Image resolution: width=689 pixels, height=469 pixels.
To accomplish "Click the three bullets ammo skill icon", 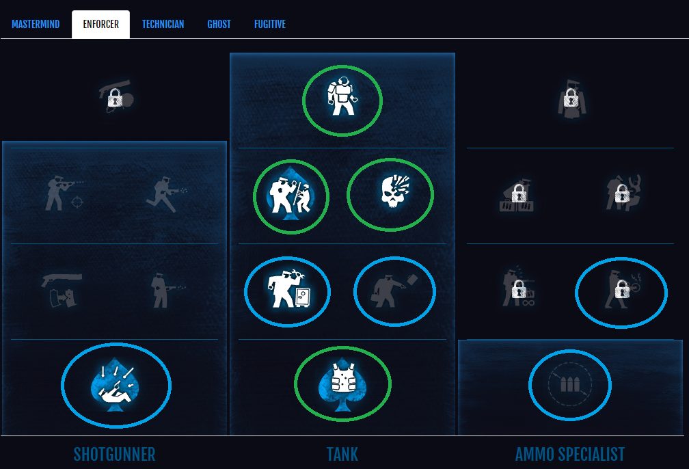I will pyautogui.click(x=570, y=384).
